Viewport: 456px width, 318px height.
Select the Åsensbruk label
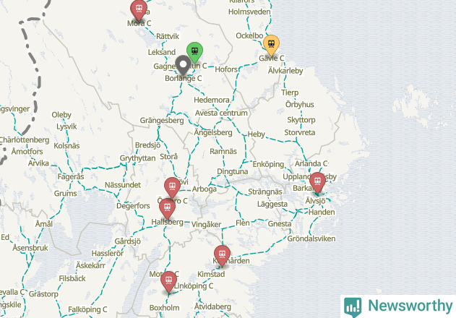point(30,248)
